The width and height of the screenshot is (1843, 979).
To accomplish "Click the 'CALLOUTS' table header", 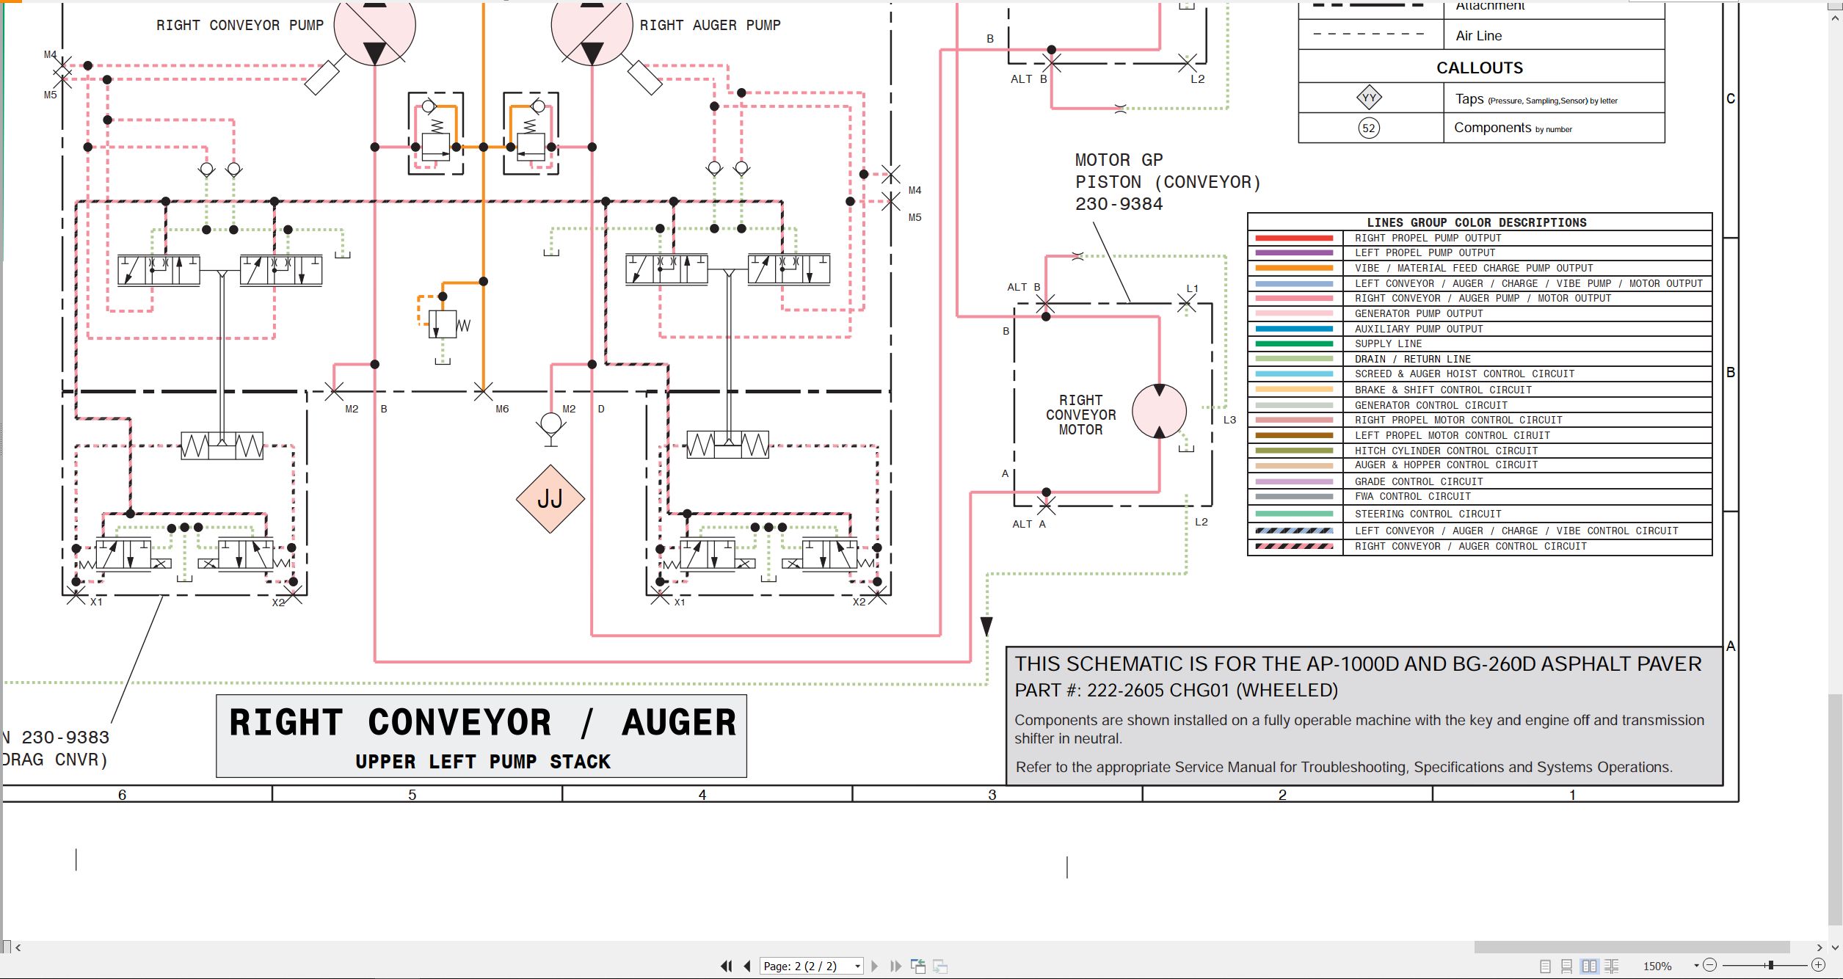I will click(1480, 68).
